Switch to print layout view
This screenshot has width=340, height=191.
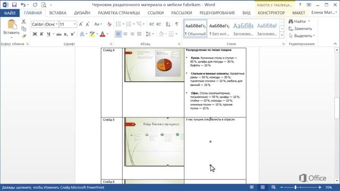[x=262, y=187]
